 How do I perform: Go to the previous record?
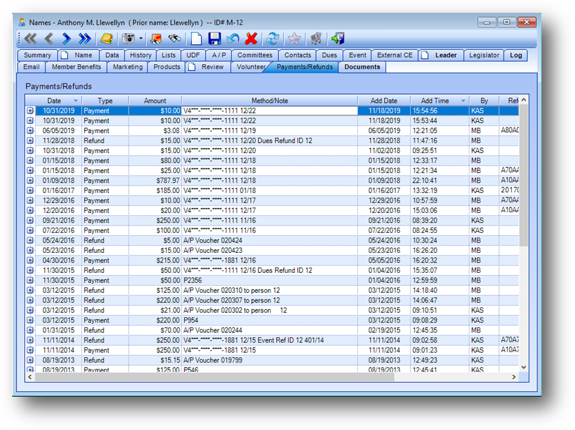(49, 38)
